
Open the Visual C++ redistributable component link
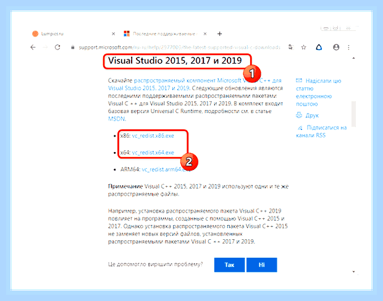point(195,84)
